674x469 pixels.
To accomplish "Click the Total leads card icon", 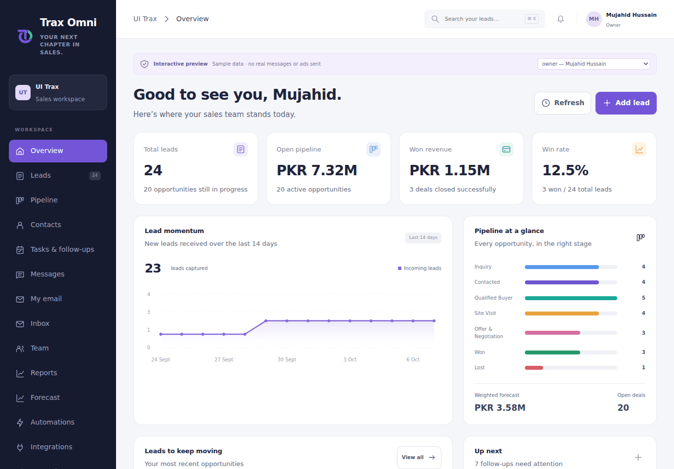I will coord(240,149).
